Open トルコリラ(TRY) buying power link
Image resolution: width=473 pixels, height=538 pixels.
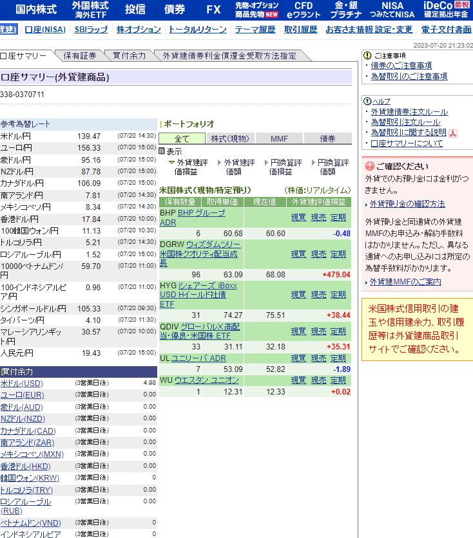[x=26, y=490]
